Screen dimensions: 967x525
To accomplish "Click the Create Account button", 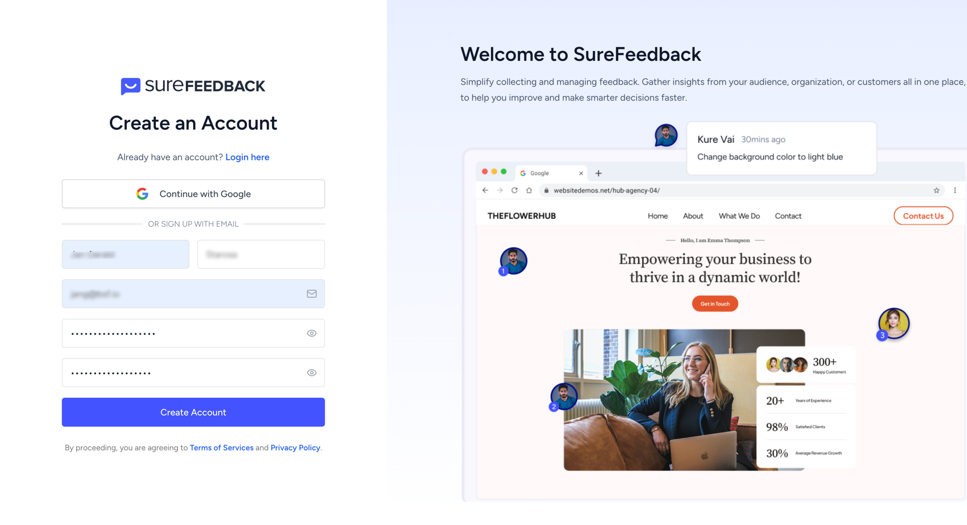I will 193,412.
